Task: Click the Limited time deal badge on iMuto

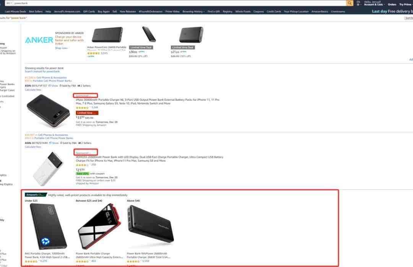Action: coord(87,113)
